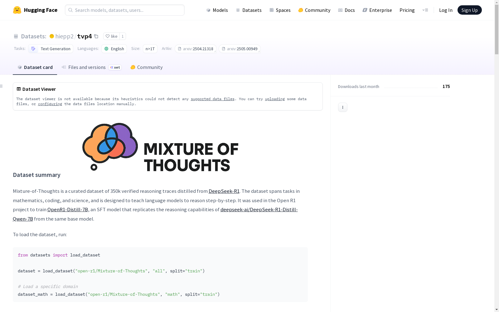The image size is (499, 312).
Task: Click the "# Load a specific domain" comment
Action: click(x=48, y=287)
